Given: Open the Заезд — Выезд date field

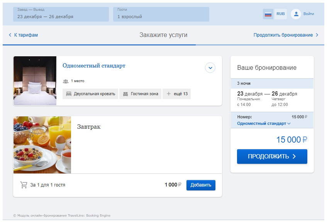Looking at the screenshot, I should (x=61, y=14).
